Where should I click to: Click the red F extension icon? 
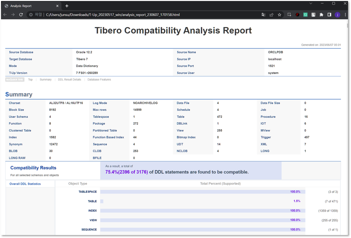pyautogui.click(x=297, y=15)
